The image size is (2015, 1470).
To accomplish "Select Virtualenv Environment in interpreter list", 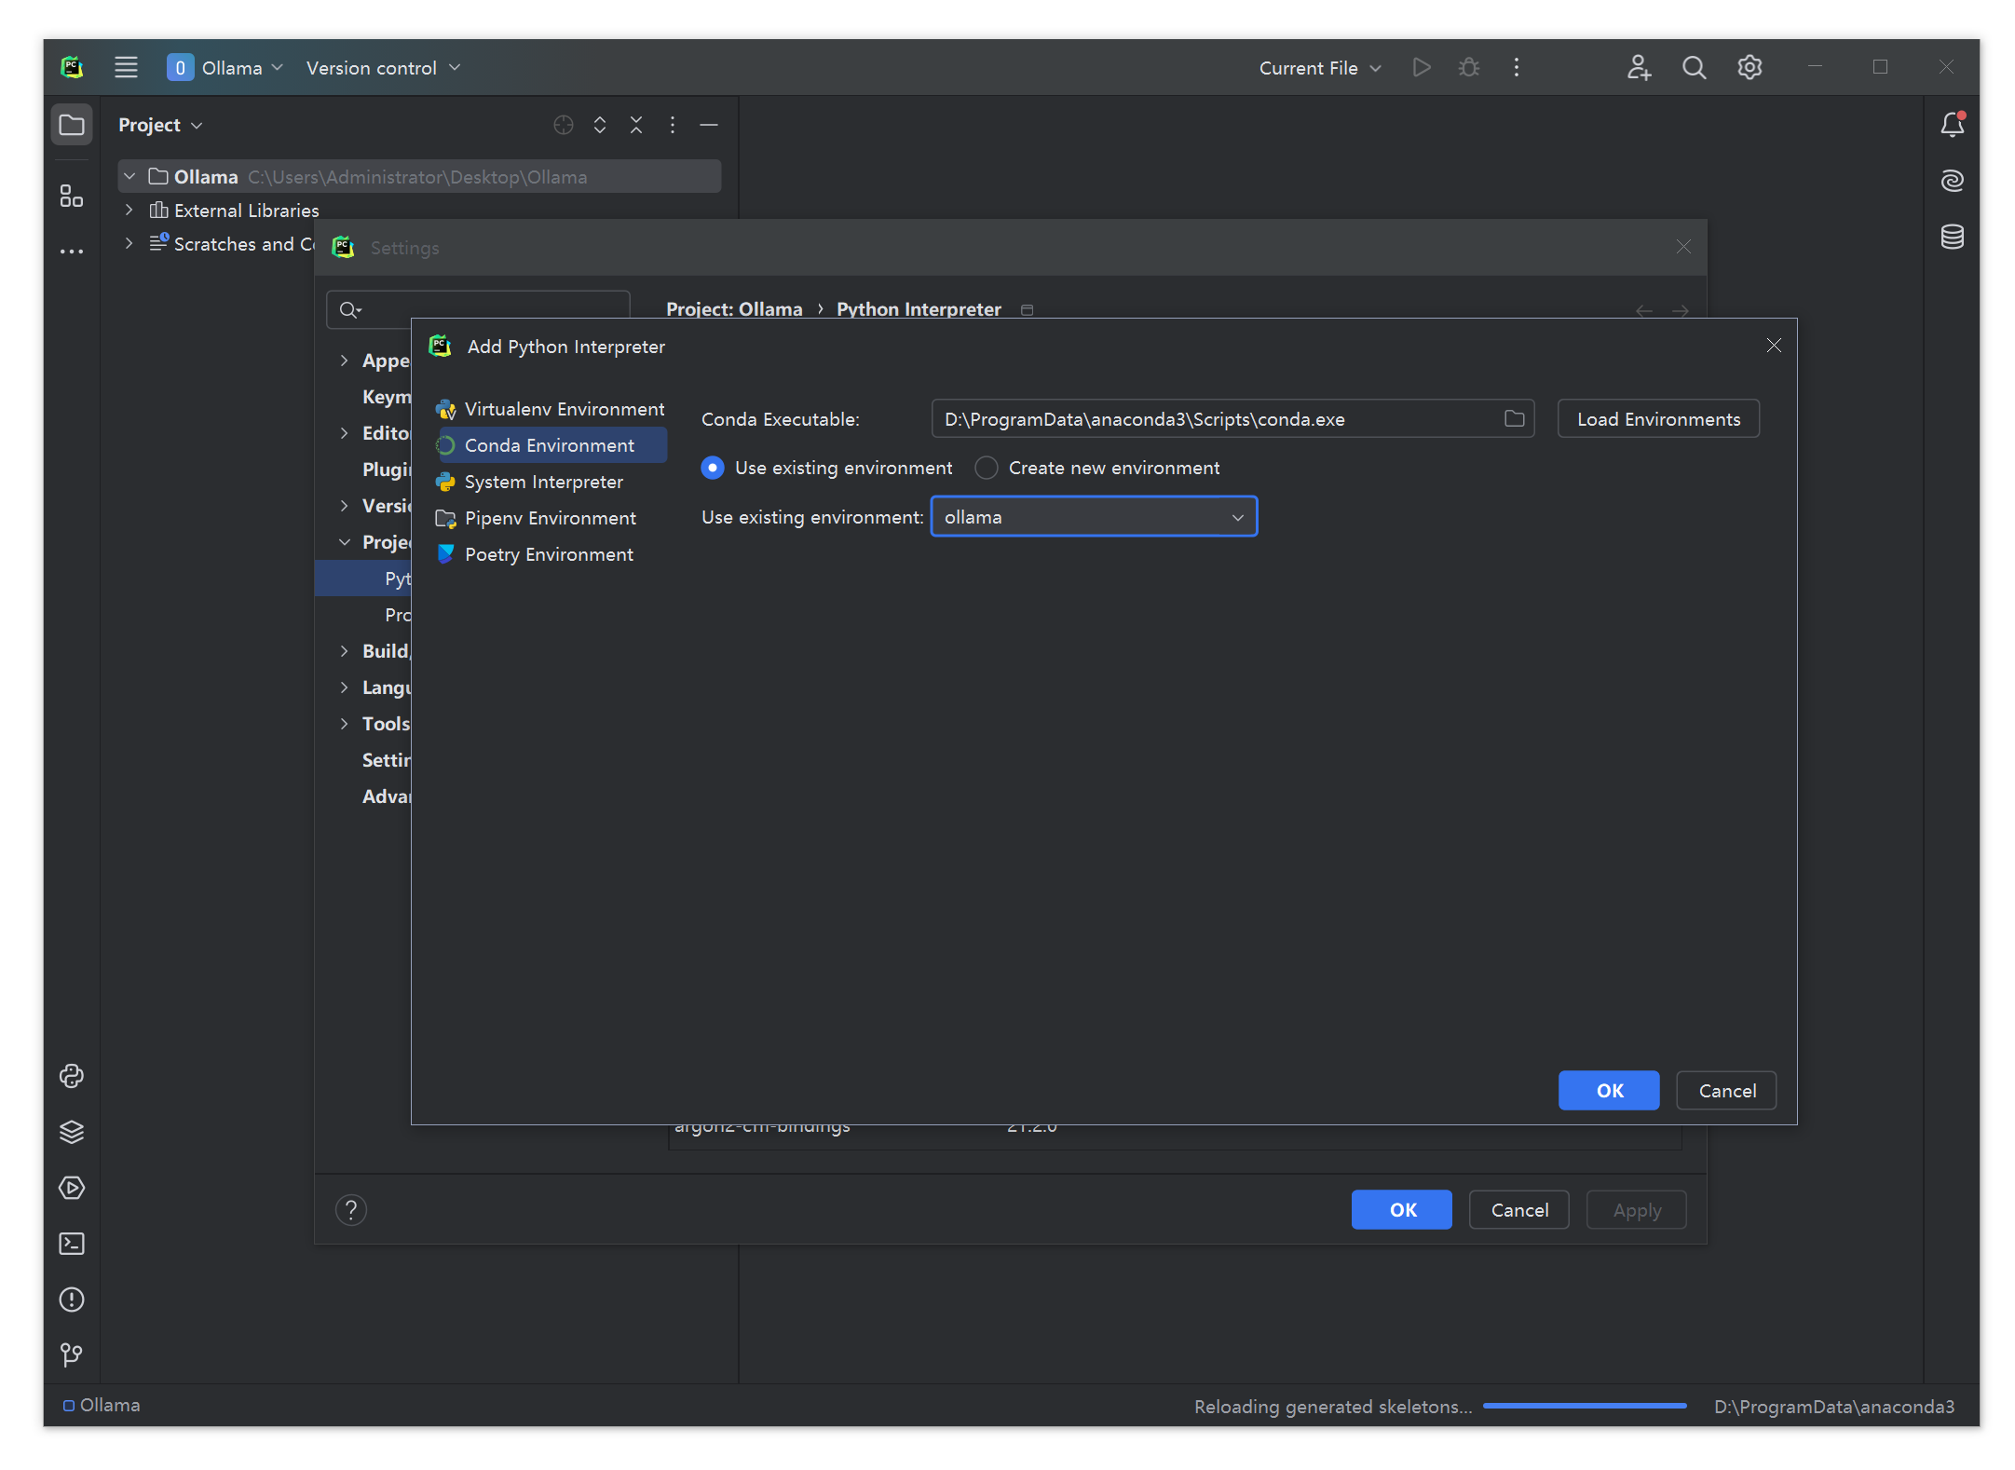I will click(x=564, y=409).
